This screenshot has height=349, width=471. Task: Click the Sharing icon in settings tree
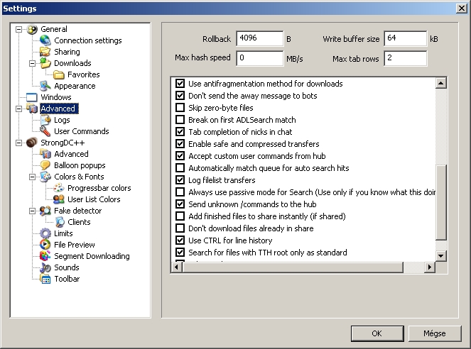click(45, 52)
